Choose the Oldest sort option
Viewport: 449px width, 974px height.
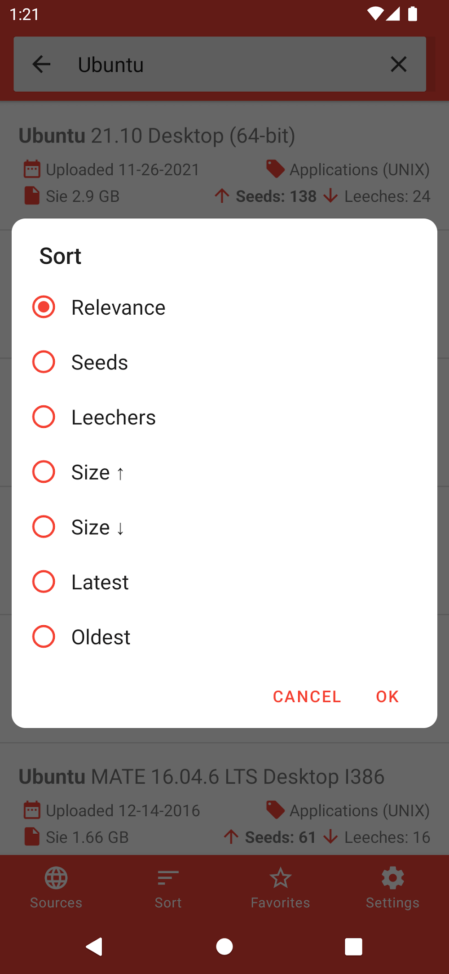44,636
